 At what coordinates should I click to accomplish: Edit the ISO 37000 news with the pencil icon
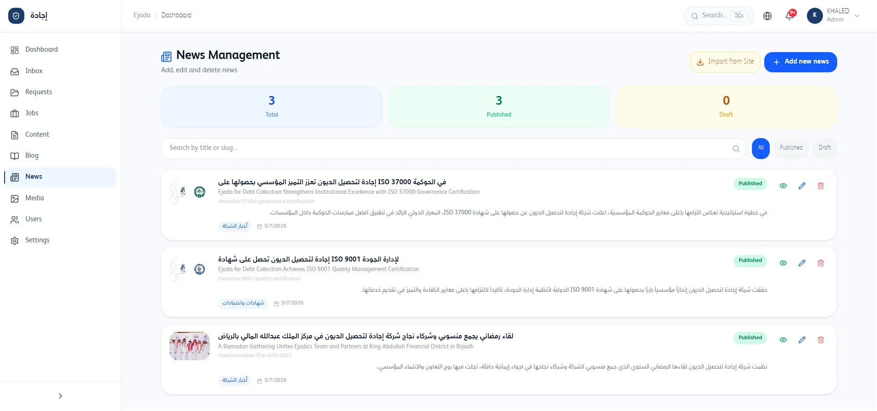click(x=802, y=186)
